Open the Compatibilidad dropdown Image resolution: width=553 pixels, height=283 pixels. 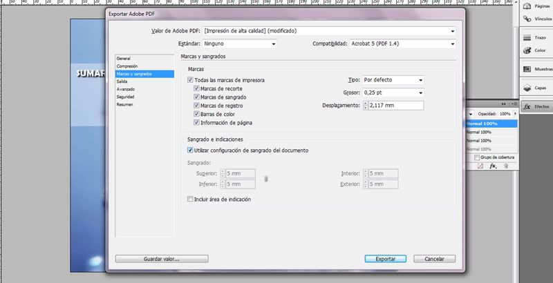point(403,43)
